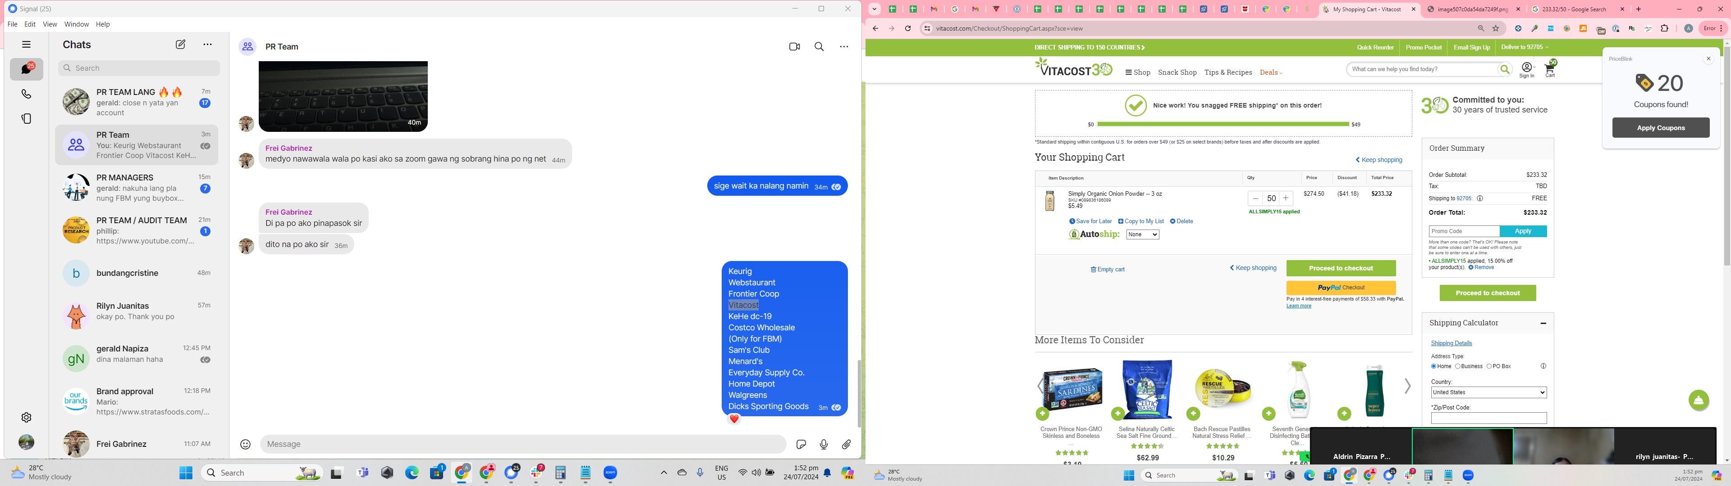Search within the PR Team conversation
The image size is (1731, 486).
(819, 47)
